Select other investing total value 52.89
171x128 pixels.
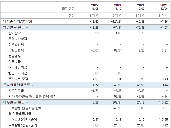(x=118, y=97)
